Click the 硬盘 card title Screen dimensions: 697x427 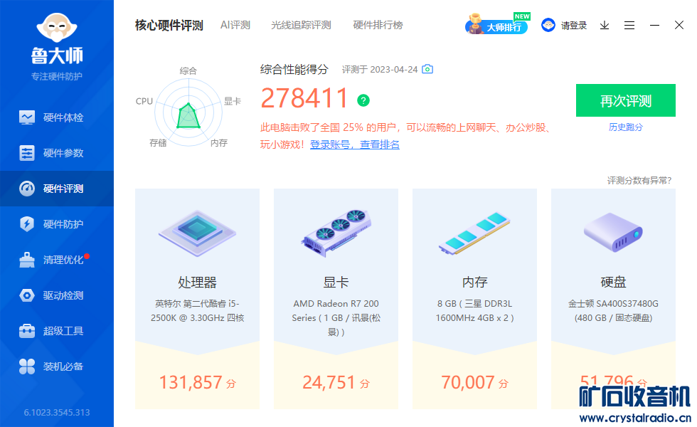coord(613,282)
